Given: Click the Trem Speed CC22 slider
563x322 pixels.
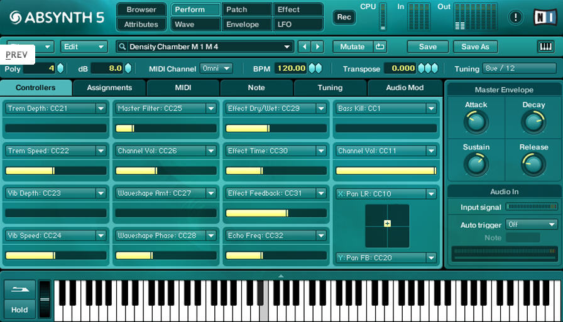Looking at the screenshot, I should pyautogui.click(x=56, y=171).
